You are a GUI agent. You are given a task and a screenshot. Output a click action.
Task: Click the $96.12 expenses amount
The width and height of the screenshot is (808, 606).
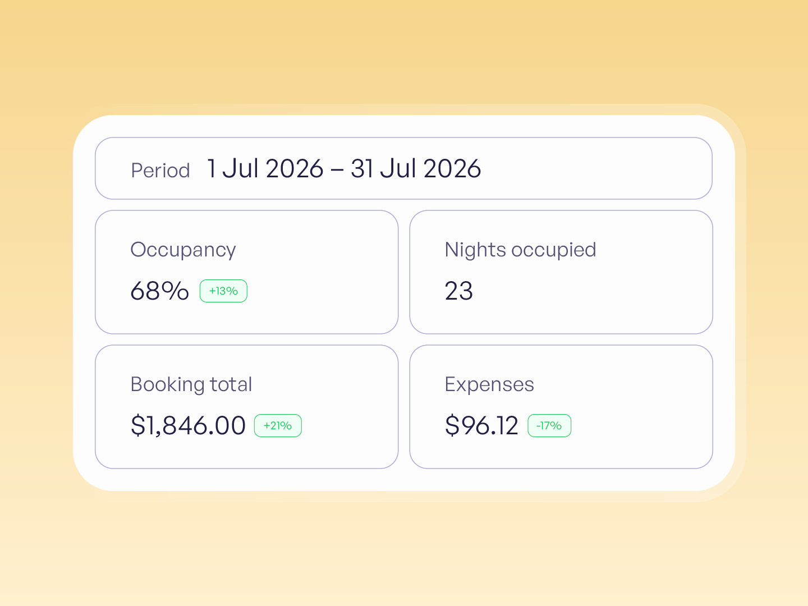[x=481, y=425]
